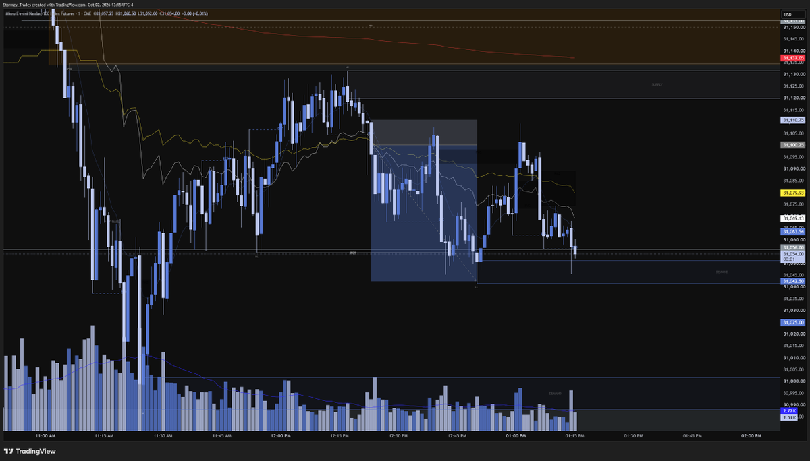
Task: Click the 12:15 PM time axis label
Action: 339,436
